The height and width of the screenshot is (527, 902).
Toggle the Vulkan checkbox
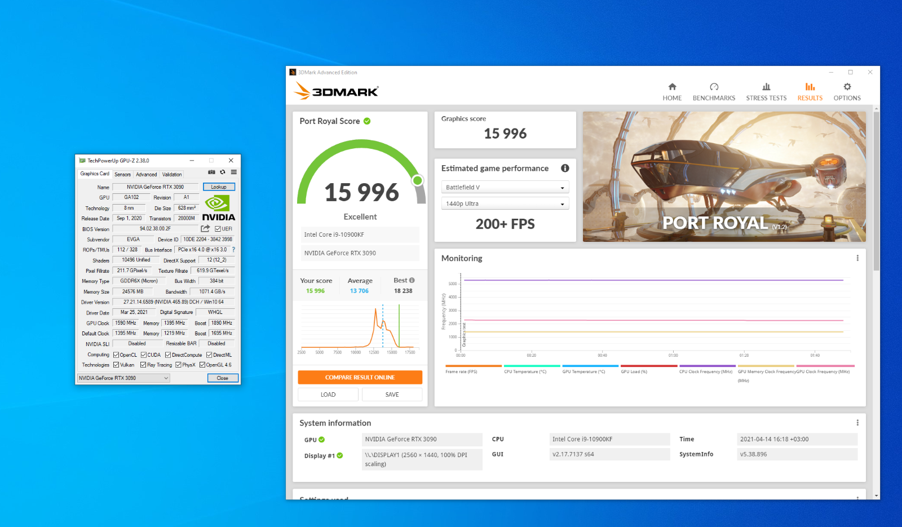pos(116,365)
